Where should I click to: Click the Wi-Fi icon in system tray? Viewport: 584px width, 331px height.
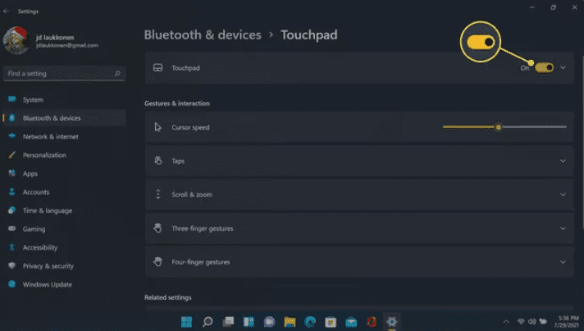[520, 321]
